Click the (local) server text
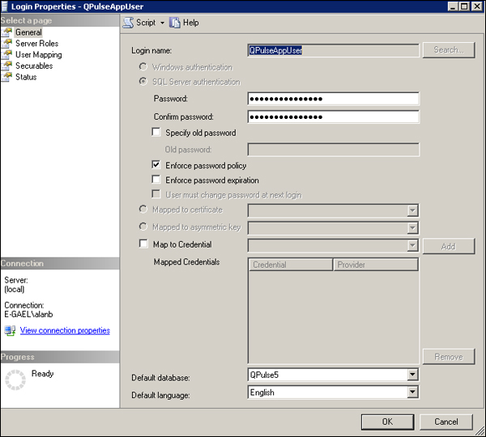The width and height of the screenshot is (486, 437). 15,289
